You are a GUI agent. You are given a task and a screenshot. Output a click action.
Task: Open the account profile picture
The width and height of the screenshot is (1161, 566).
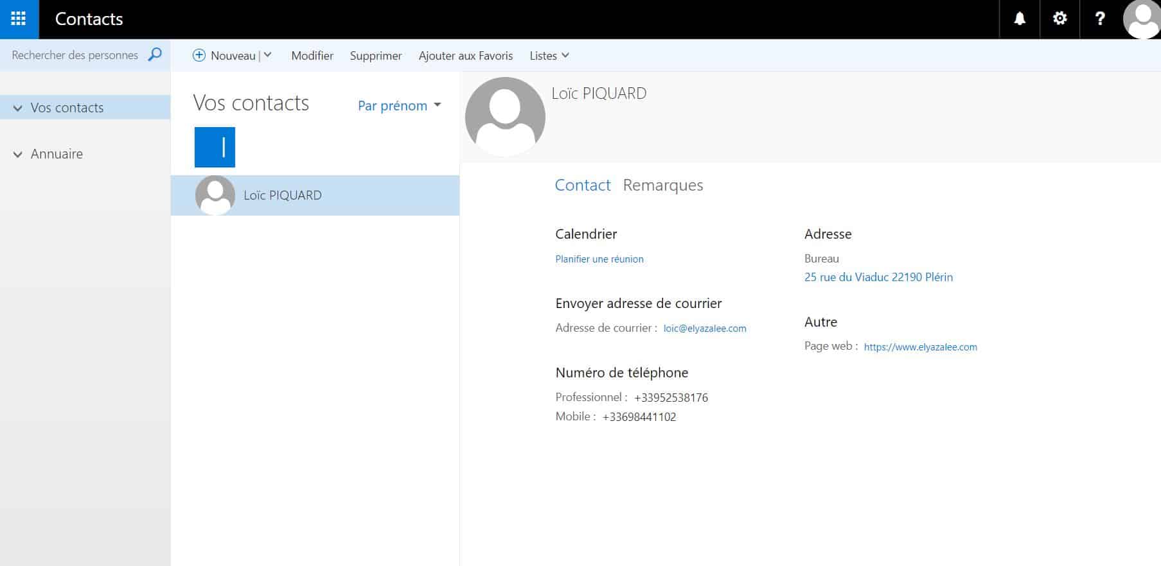tap(1141, 19)
